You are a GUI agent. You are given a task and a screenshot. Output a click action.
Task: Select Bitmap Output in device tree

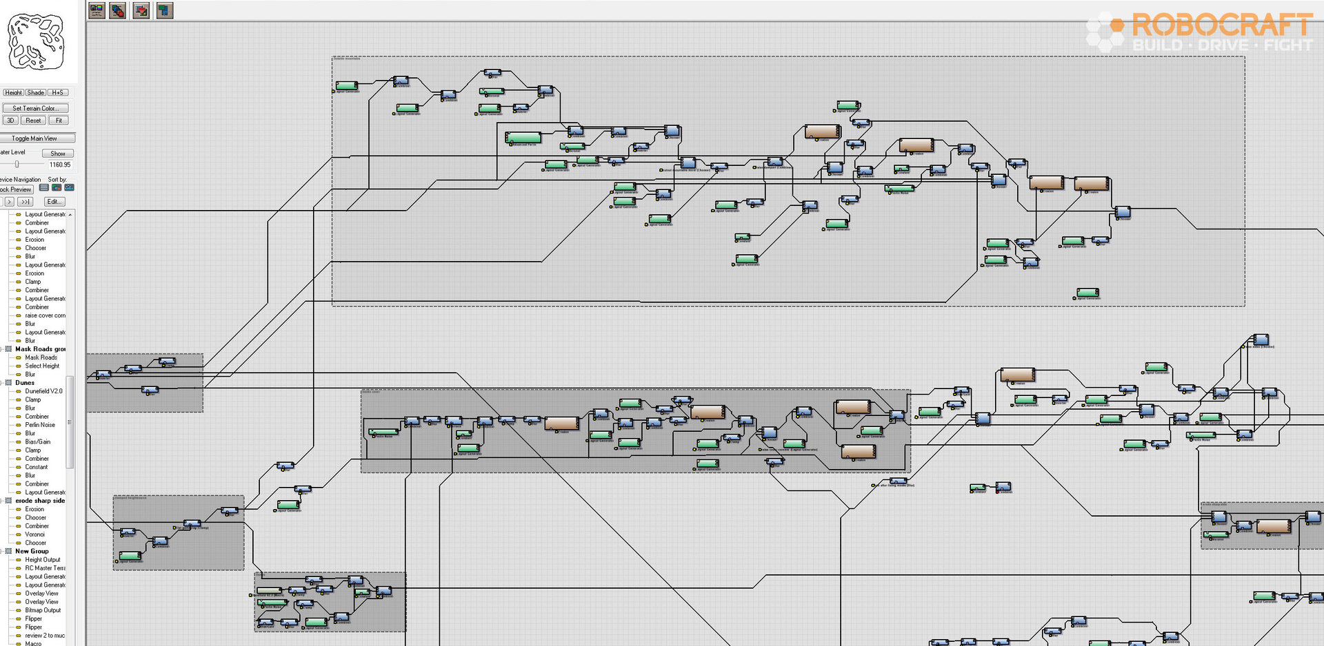(x=43, y=610)
